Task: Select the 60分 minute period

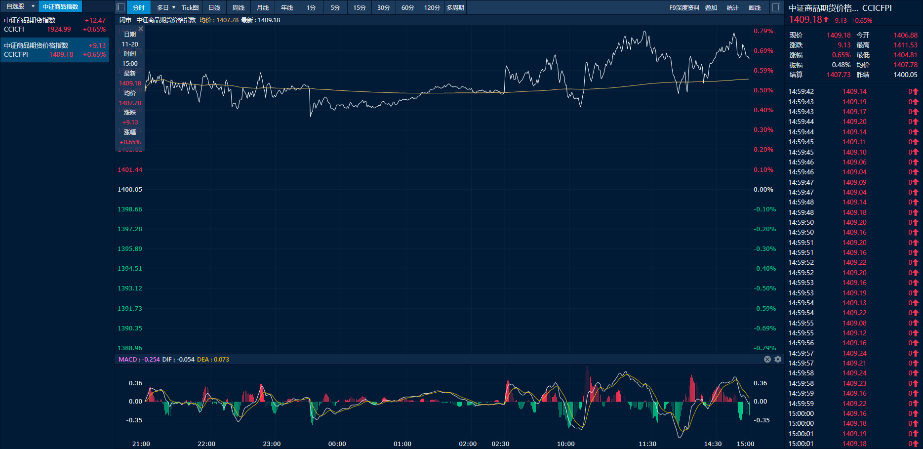Action: (407, 7)
